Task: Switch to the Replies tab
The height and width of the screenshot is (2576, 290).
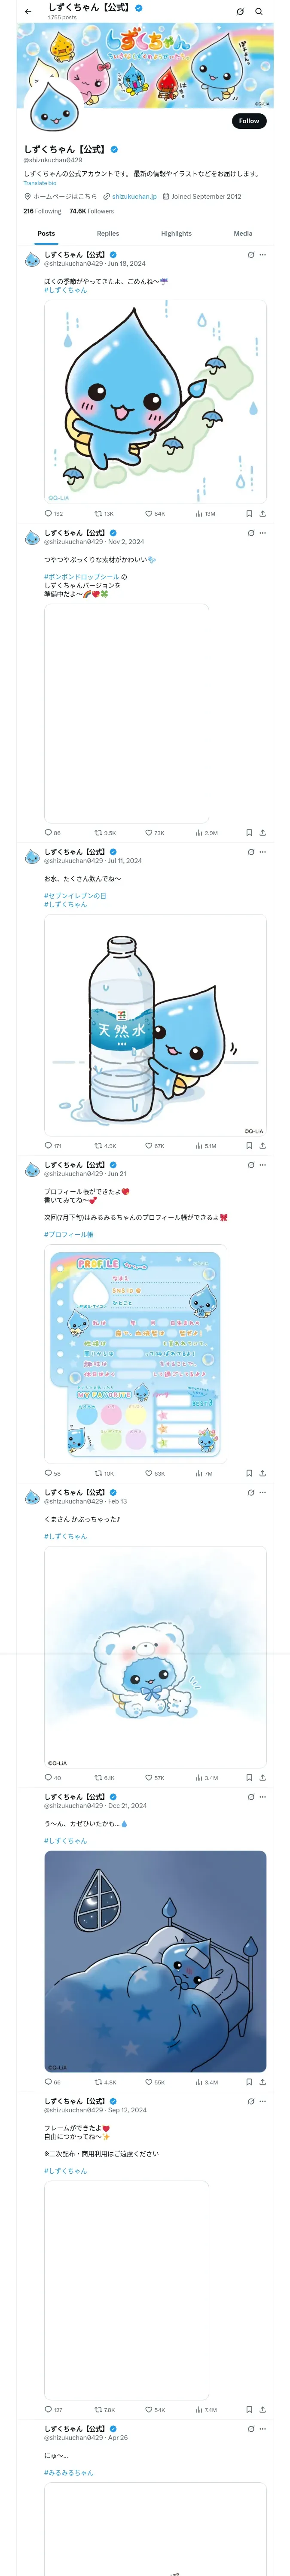Action: tap(108, 233)
